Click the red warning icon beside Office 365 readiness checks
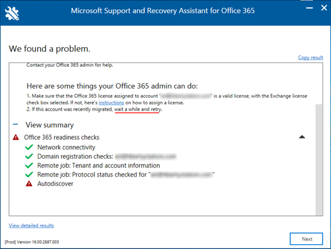Image resolution: width=331 pixels, height=249 pixels. tap(16, 137)
